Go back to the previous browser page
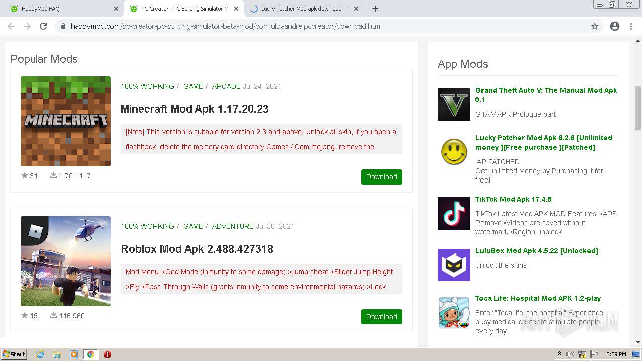The width and height of the screenshot is (642, 361). (11, 26)
